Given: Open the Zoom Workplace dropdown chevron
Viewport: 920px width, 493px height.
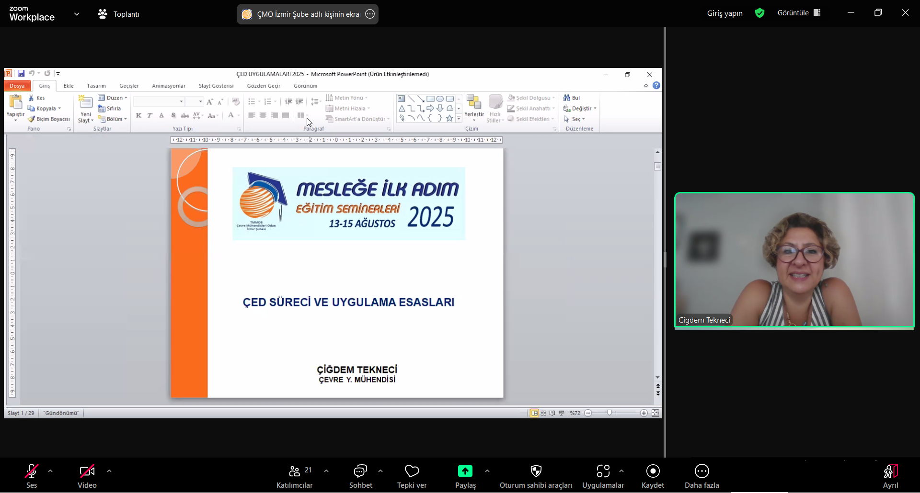Looking at the screenshot, I should tap(77, 14).
